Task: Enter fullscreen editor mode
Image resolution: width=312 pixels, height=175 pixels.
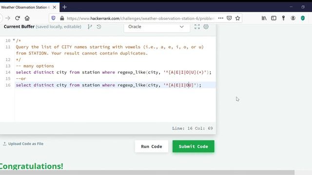Action: tap(197, 27)
